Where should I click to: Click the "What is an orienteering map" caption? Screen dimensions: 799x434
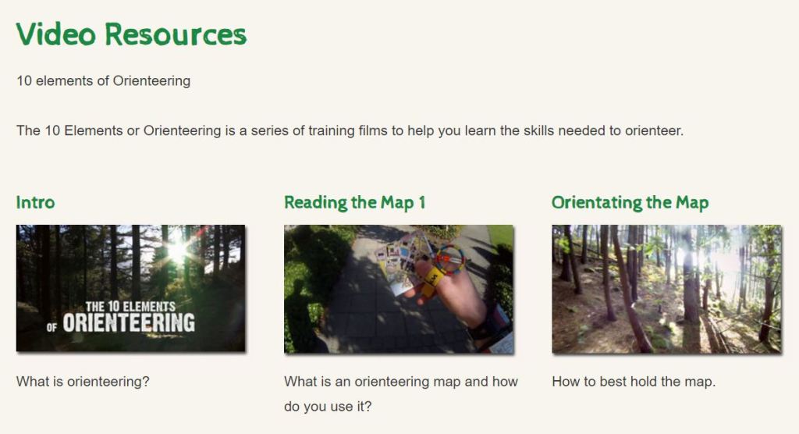coord(400,382)
